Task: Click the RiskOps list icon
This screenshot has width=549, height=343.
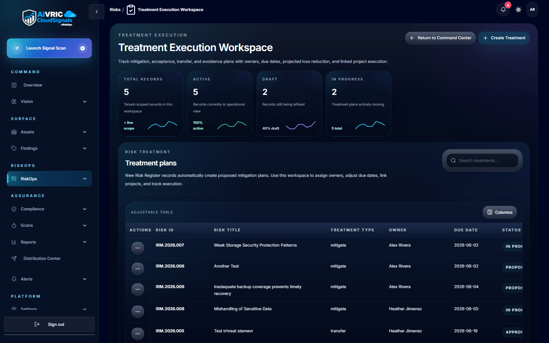Action: pyautogui.click(x=14, y=179)
